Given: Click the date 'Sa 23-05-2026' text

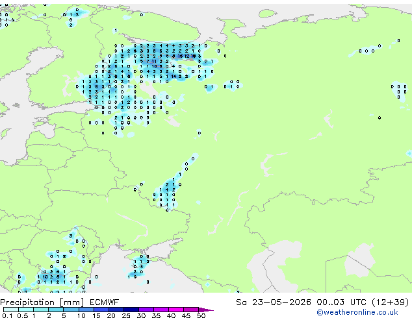Looking at the screenshot, I should tap(274, 302).
